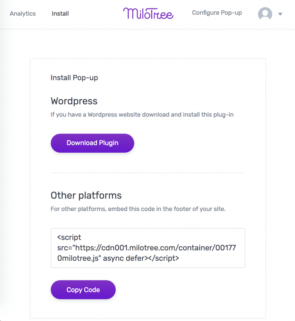Image resolution: width=295 pixels, height=321 pixels.
Task: Click the chevron next to the profile picture
Action: 281,14
